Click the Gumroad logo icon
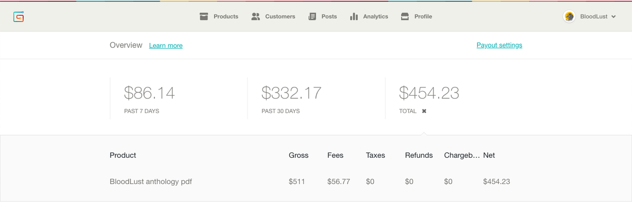The height and width of the screenshot is (202, 632). click(x=19, y=17)
